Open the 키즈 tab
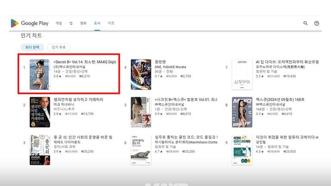The image size is (331, 186). point(111,23)
